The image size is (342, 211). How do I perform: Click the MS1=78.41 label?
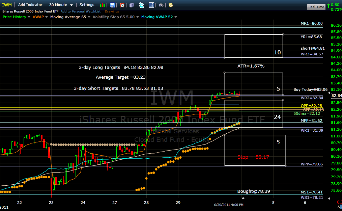311,192
